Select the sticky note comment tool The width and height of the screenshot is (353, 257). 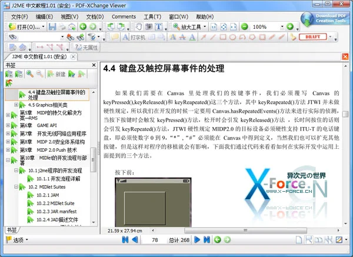(115, 37)
